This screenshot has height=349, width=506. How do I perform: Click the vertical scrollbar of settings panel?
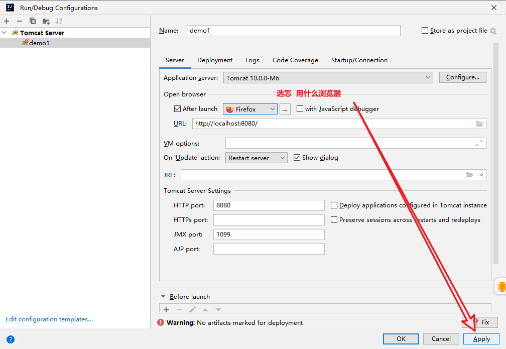pos(496,153)
